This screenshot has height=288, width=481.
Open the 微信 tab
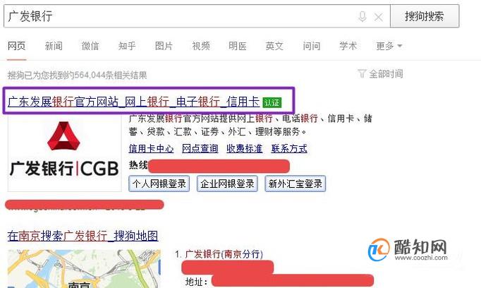[90, 46]
